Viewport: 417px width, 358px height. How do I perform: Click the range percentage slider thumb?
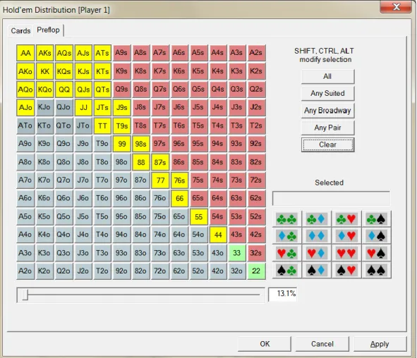point(25,295)
